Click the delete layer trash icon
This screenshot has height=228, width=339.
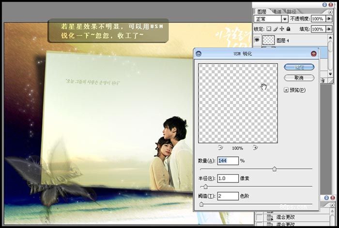pos(323,81)
